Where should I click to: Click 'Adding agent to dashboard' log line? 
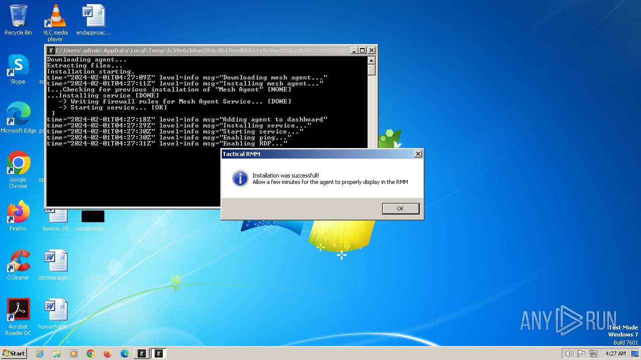click(187, 119)
